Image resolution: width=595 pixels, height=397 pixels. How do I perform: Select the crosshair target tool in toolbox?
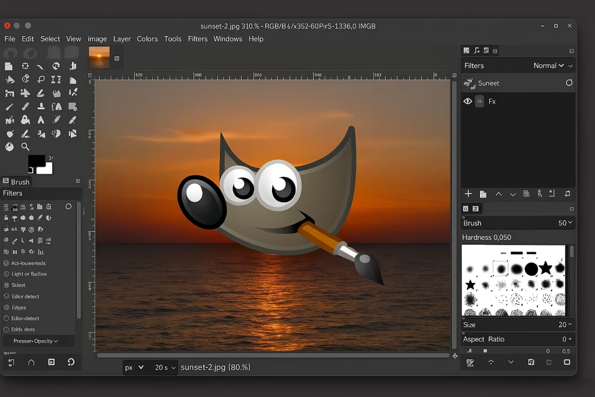tap(26, 66)
